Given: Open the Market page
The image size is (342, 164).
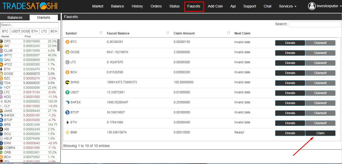Looking at the screenshot, I should 98,6.
